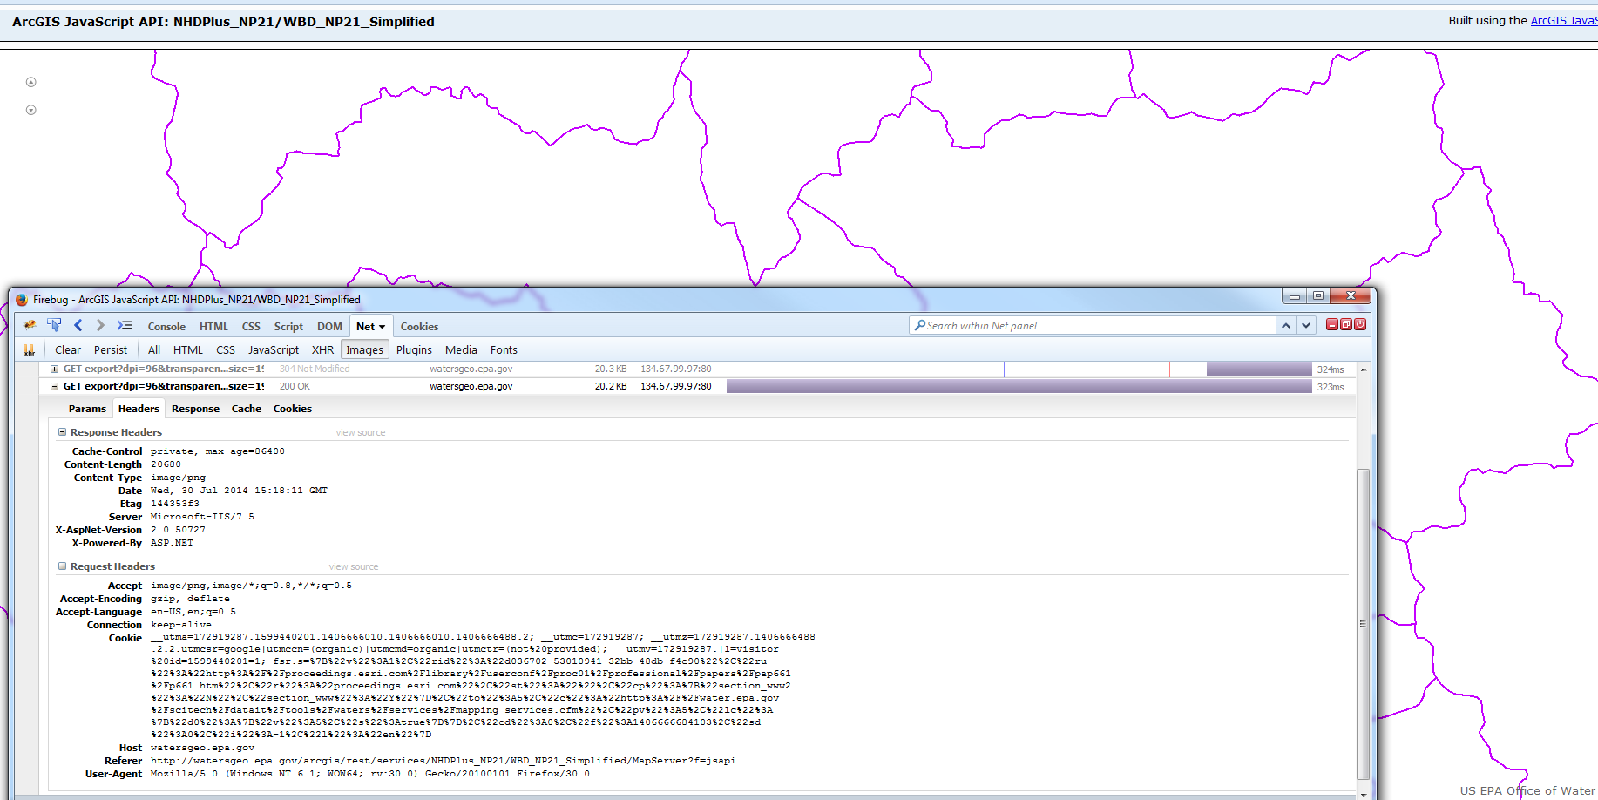Click the search magnifier icon
1598x800 pixels.
pos(919,325)
